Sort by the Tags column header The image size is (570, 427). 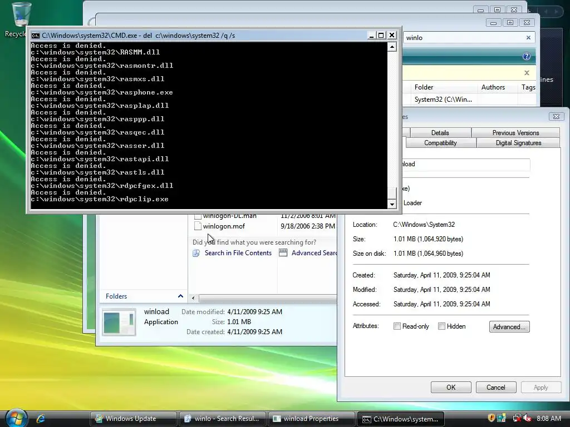coord(528,87)
